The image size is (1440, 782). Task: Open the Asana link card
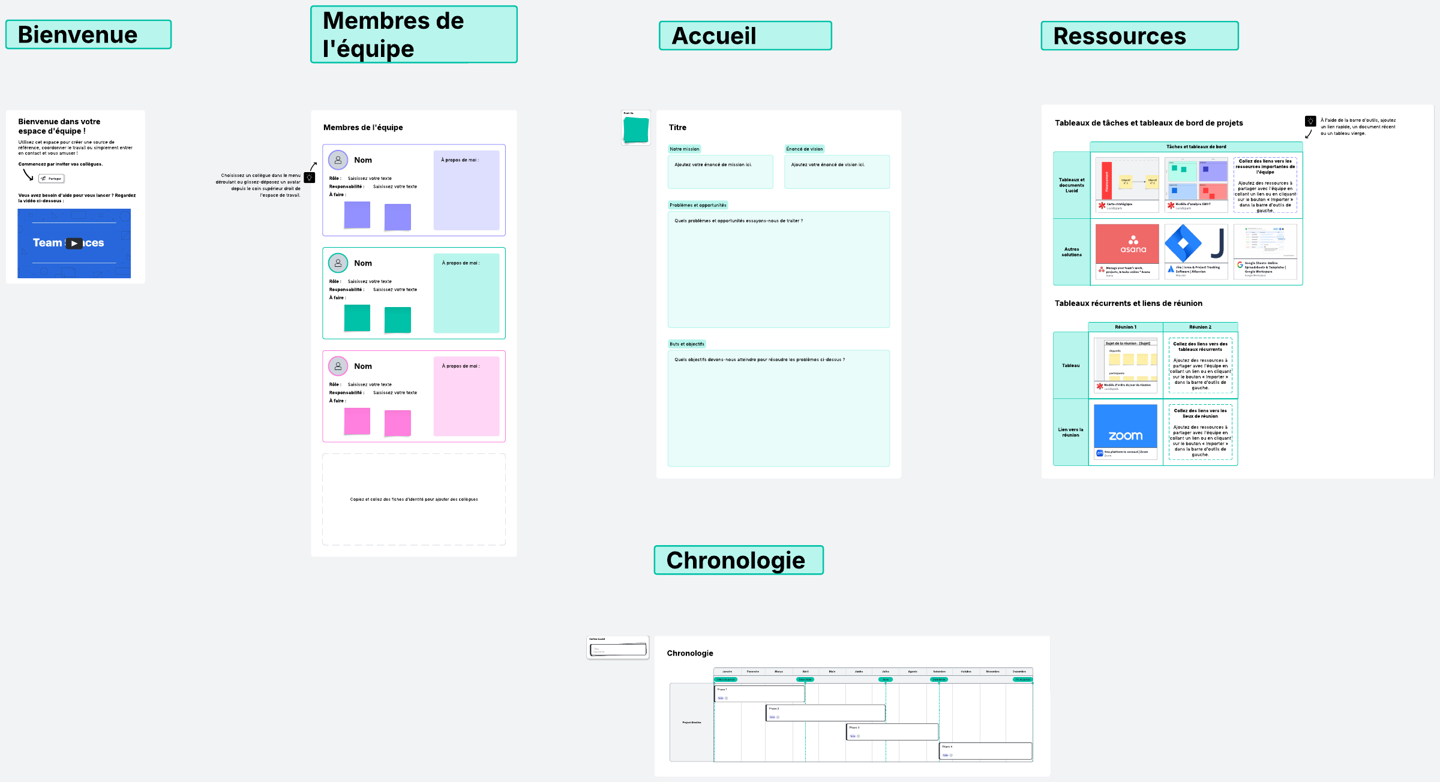pos(1127,251)
